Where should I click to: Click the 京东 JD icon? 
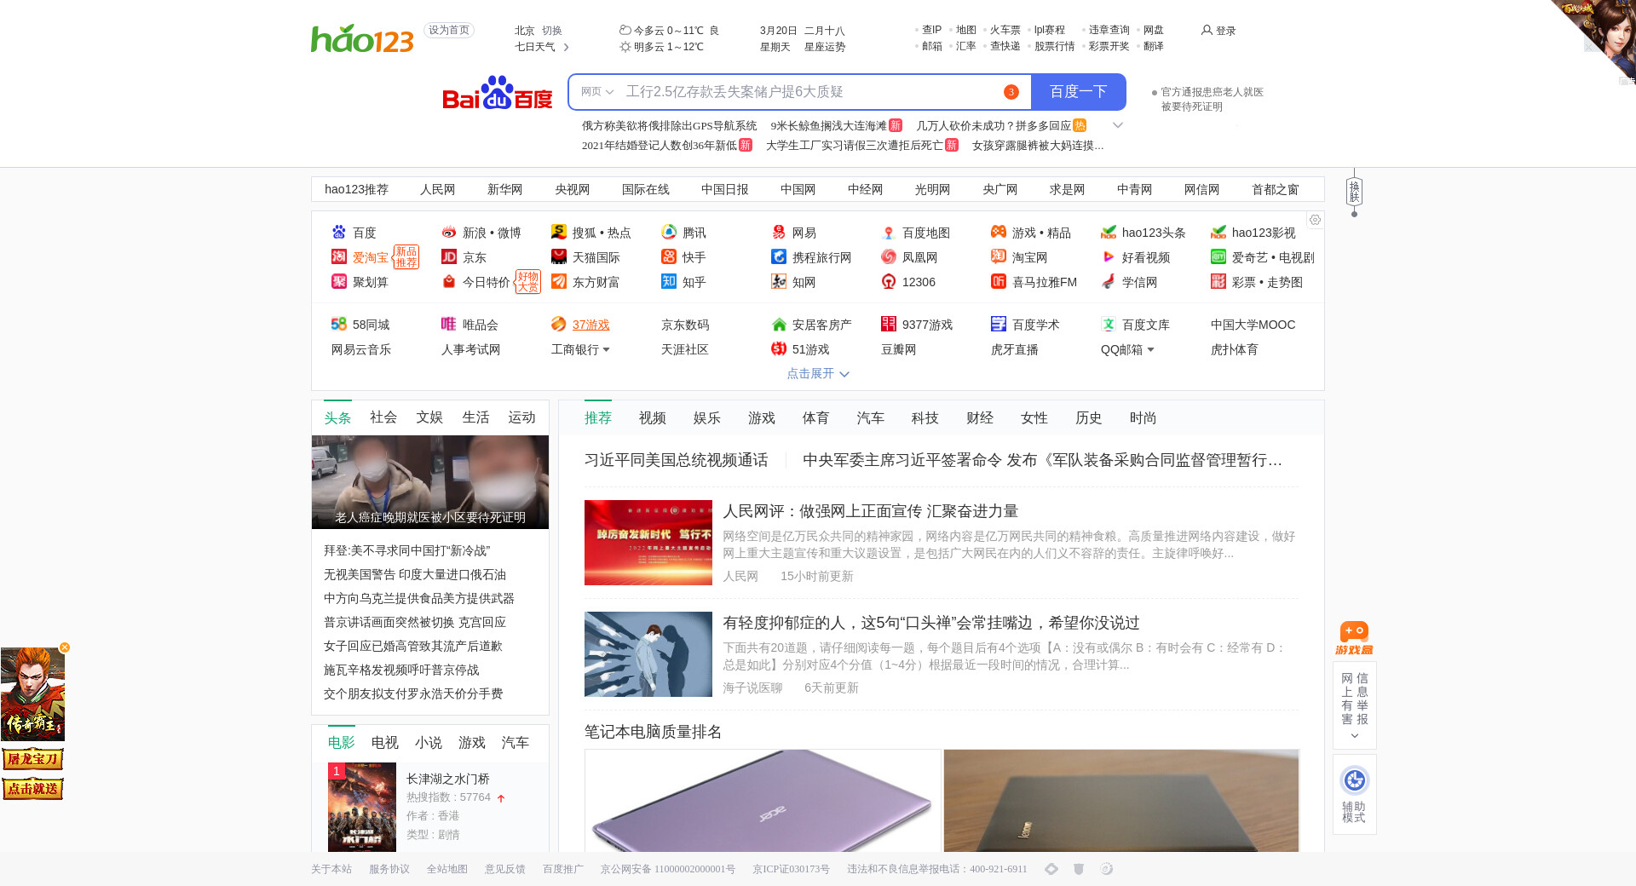449,257
